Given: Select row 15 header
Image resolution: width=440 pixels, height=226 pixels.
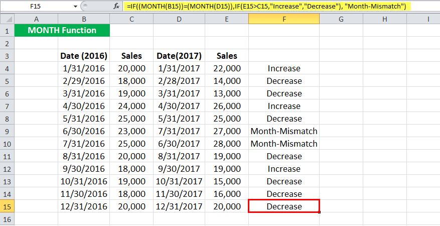Looking at the screenshot, I should click(x=7, y=206).
